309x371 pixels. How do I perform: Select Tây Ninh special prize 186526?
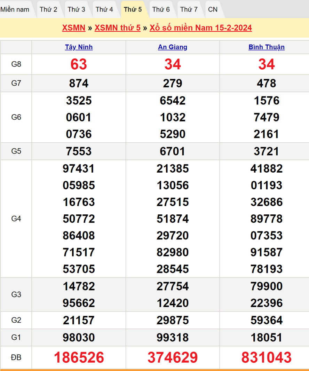click(x=79, y=357)
